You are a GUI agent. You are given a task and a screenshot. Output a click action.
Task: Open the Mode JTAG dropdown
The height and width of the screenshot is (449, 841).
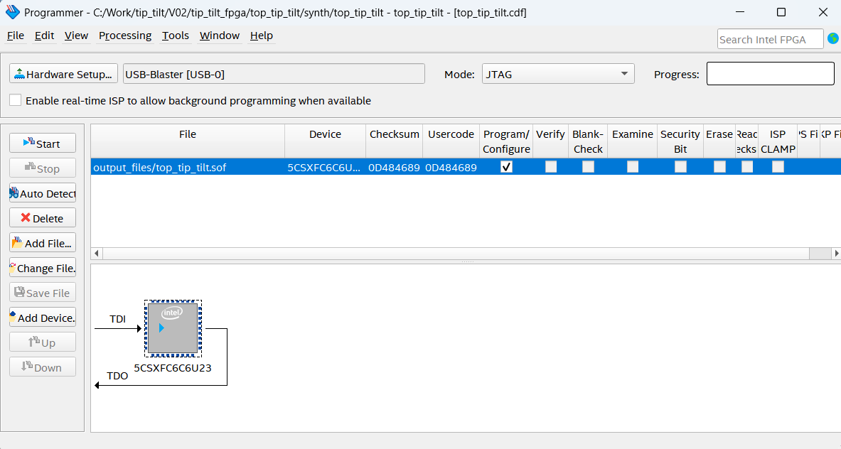click(x=558, y=74)
